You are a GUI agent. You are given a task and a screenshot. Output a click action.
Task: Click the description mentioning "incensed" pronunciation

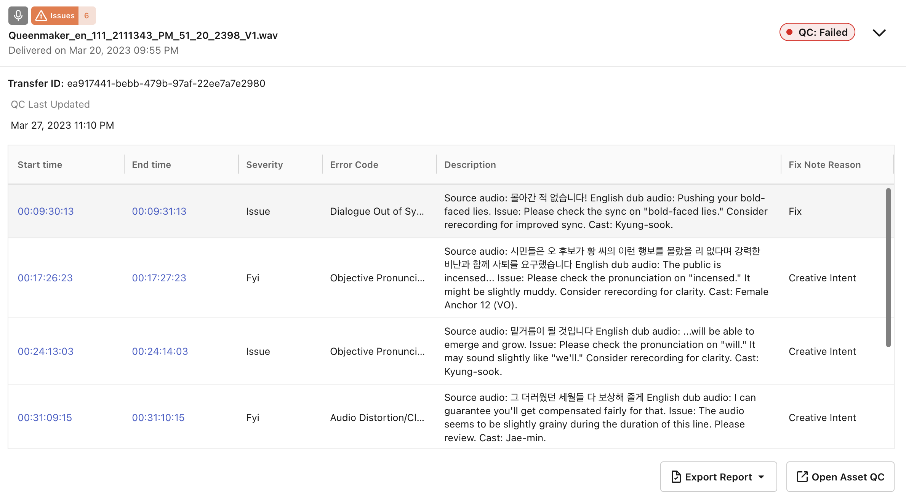[x=606, y=278]
